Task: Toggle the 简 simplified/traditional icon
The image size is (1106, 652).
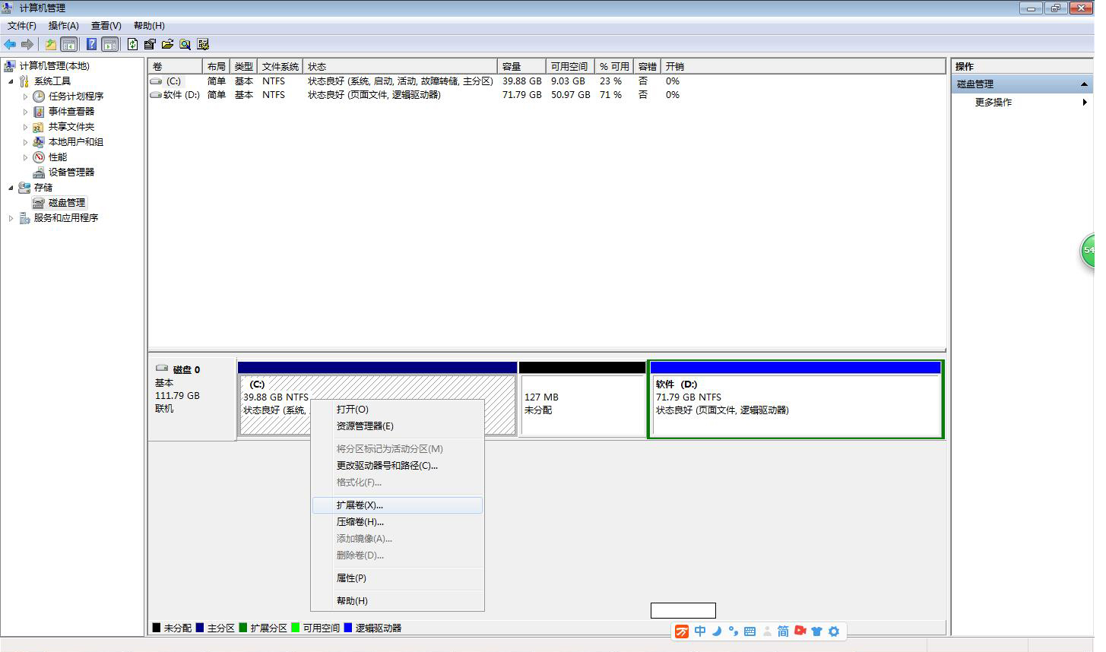Action: [783, 631]
